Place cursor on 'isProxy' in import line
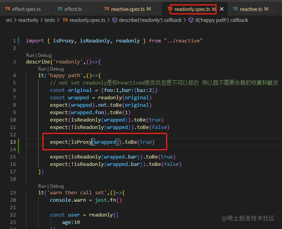The height and width of the screenshot is (229, 282). [63, 41]
